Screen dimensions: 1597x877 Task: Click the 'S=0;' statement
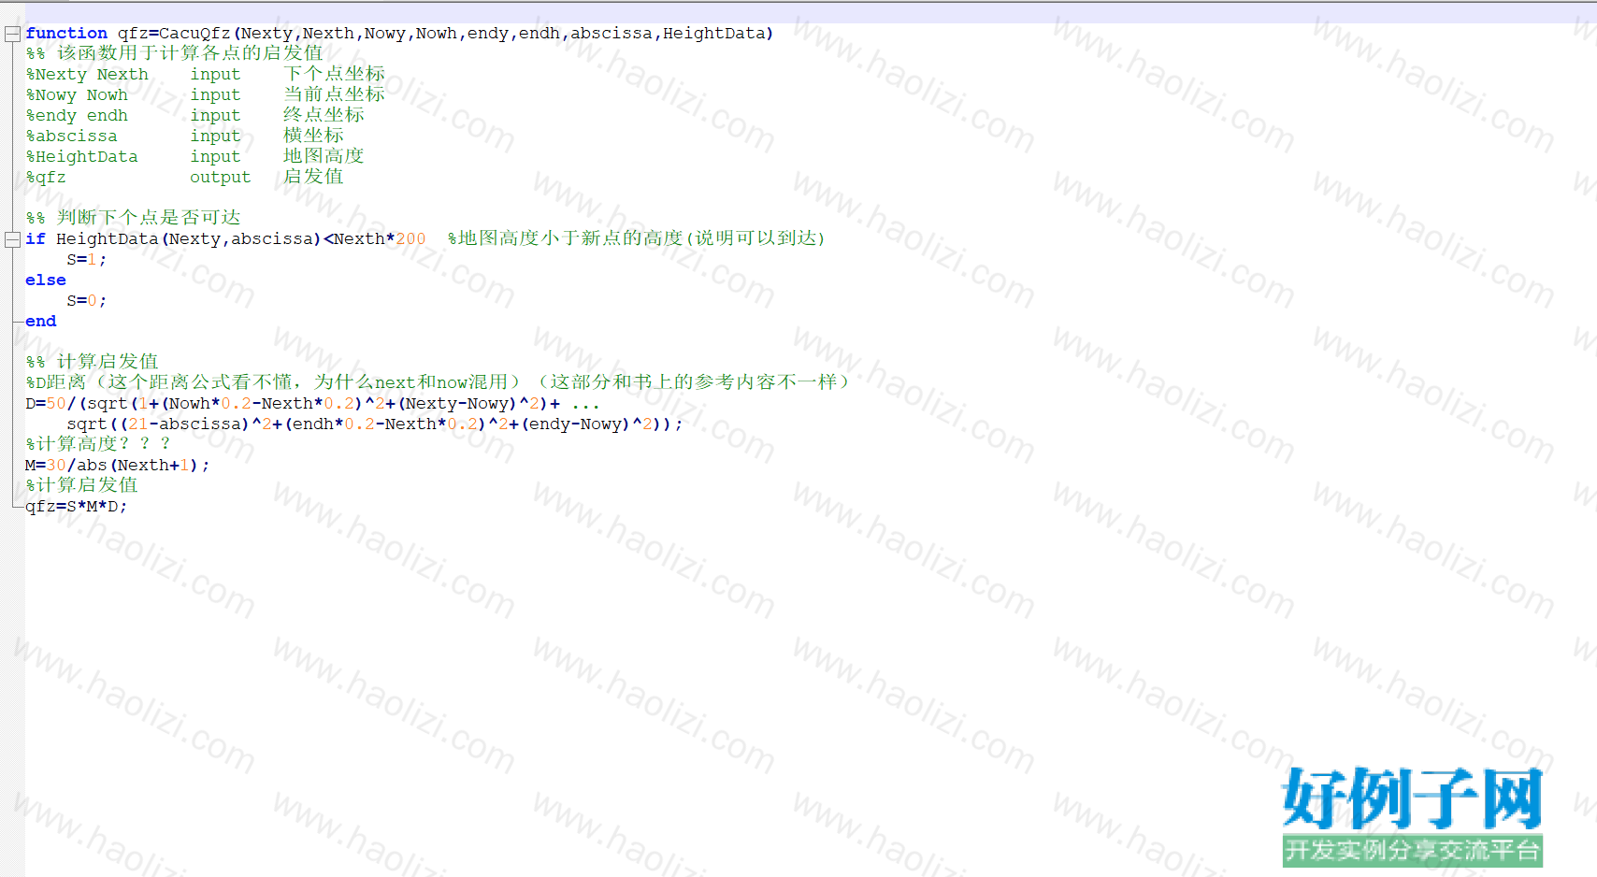point(87,300)
